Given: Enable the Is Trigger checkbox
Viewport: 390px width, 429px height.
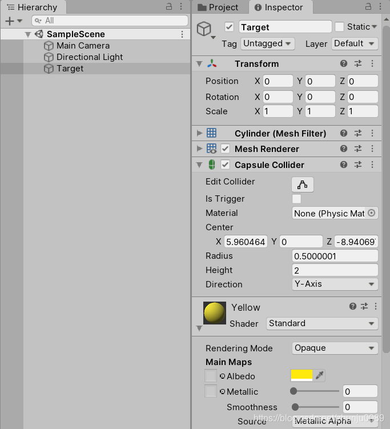Looking at the screenshot, I should [296, 199].
